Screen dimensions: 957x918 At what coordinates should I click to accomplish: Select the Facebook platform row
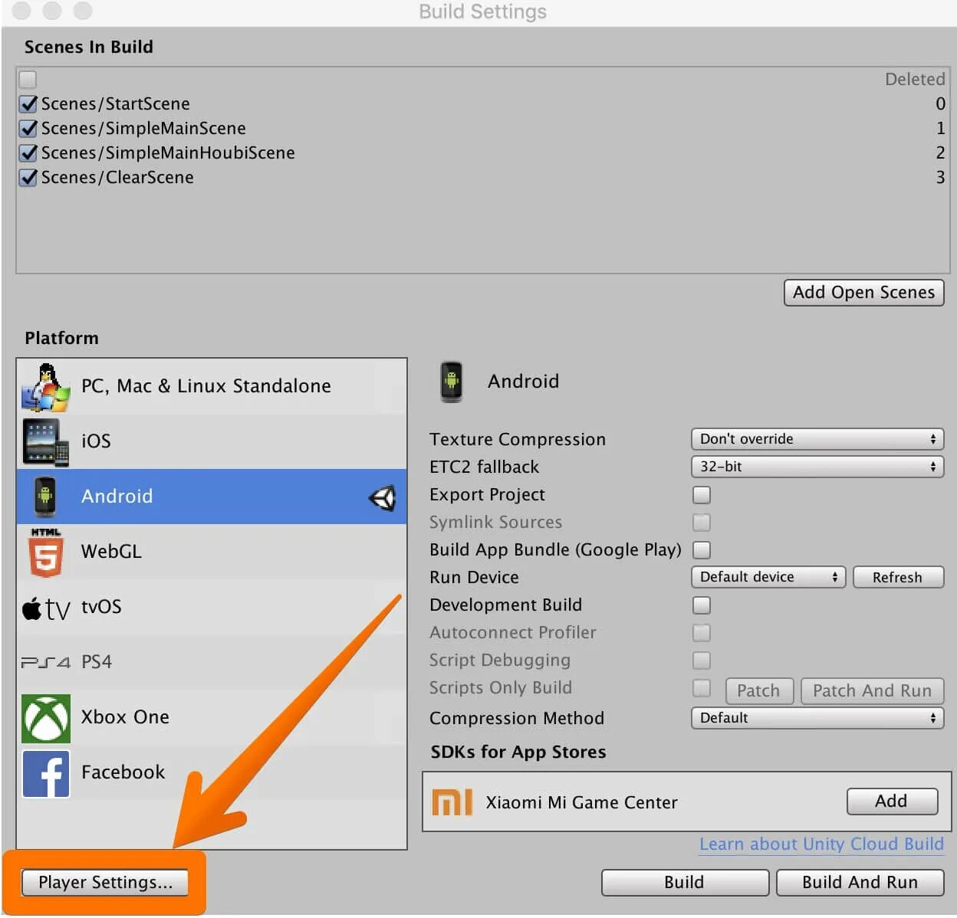tap(212, 772)
